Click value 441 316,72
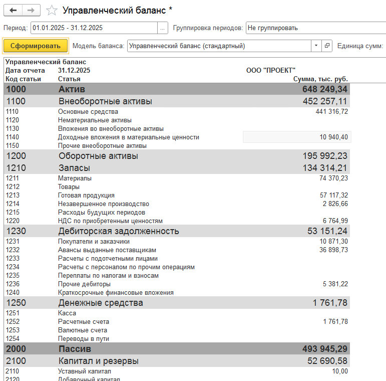Viewport: 386px width, 381px height. (331, 112)
